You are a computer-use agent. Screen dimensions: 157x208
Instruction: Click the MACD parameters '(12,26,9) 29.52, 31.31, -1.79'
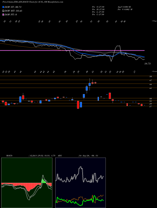(43, 155)
